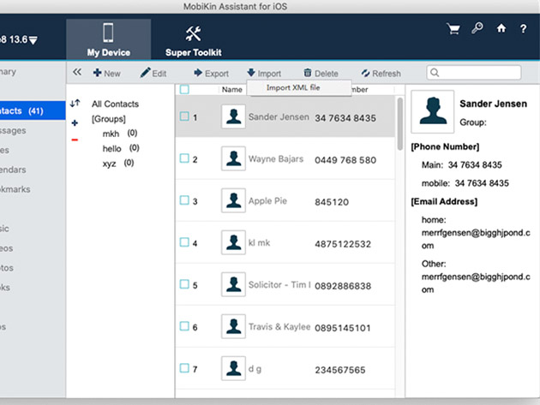Click the Export toolbar button
540x405 pixels.
pos(211,74)
